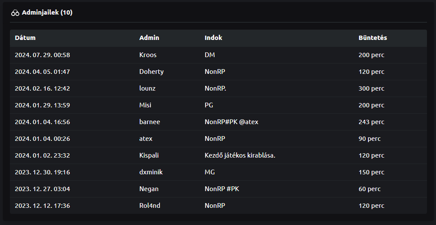Select the row dated 2024. 07. 29. 00:58

point(218,55)
